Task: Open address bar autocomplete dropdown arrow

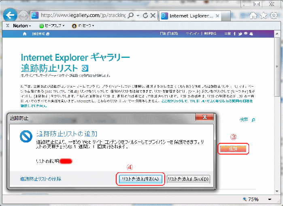Action: coord(138,16)
